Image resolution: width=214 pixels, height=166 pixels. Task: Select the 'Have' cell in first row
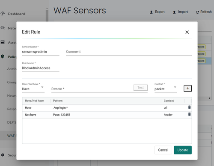tap(28, 108)
